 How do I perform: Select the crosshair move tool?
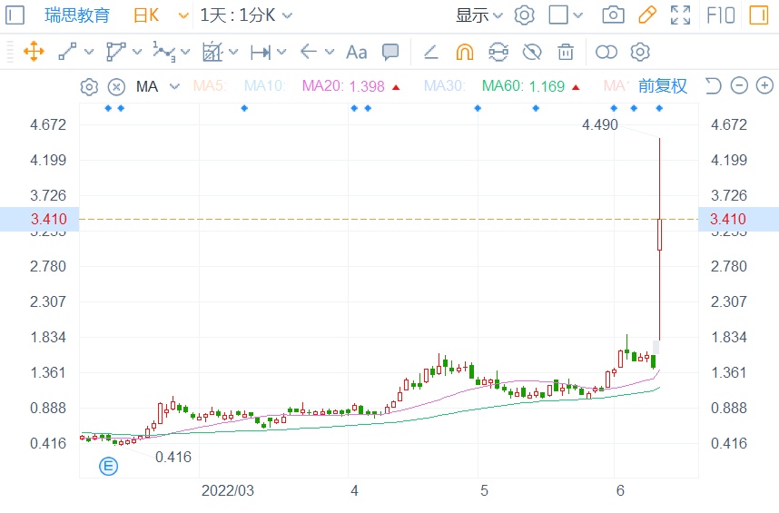34,52
